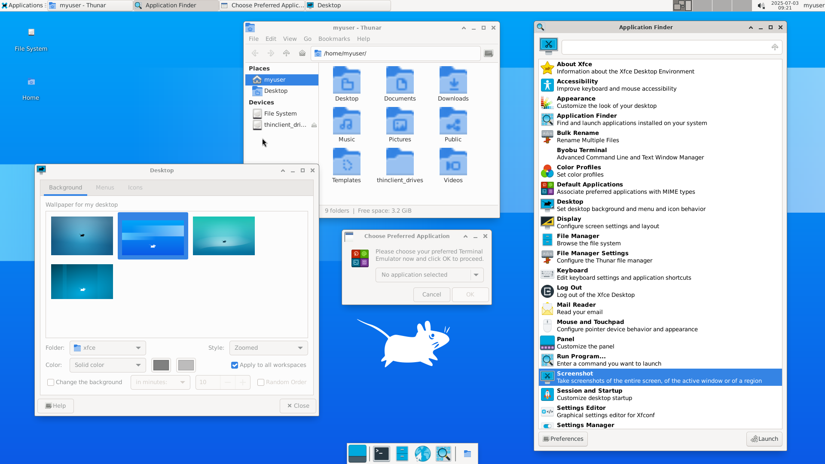Image resolution: width=825 pixels, height=464 pixels.
Task: Switch to the Icons tab
Action: click(x=135, y=188)
